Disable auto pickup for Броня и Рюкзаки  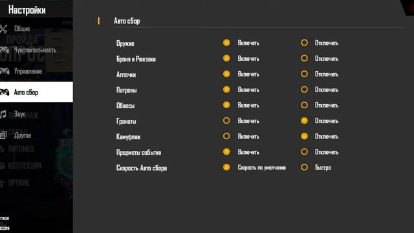pos(304,58)
